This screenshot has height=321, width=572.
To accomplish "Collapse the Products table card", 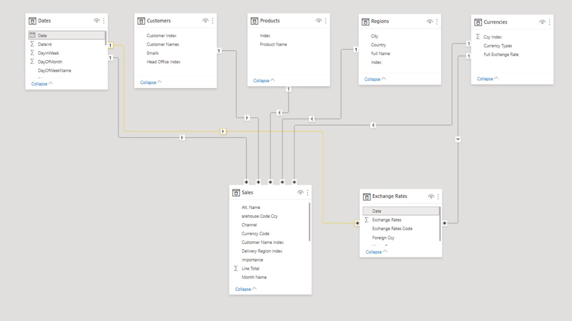I will click(x=264, y=81).
